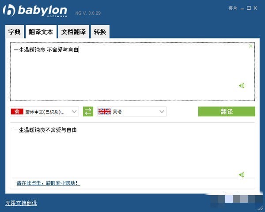Click the green 翻译 button
265x212 pixels.
(x=227, y=111)
